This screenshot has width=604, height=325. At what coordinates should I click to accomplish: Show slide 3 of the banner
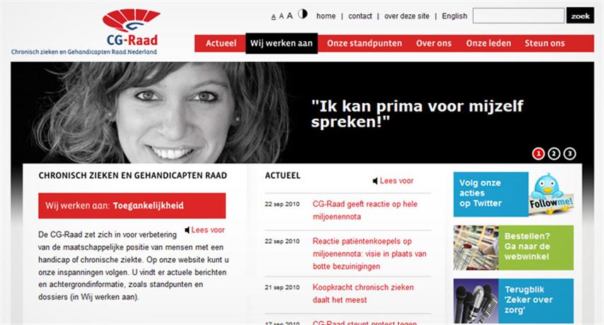(x=570, y=154)
